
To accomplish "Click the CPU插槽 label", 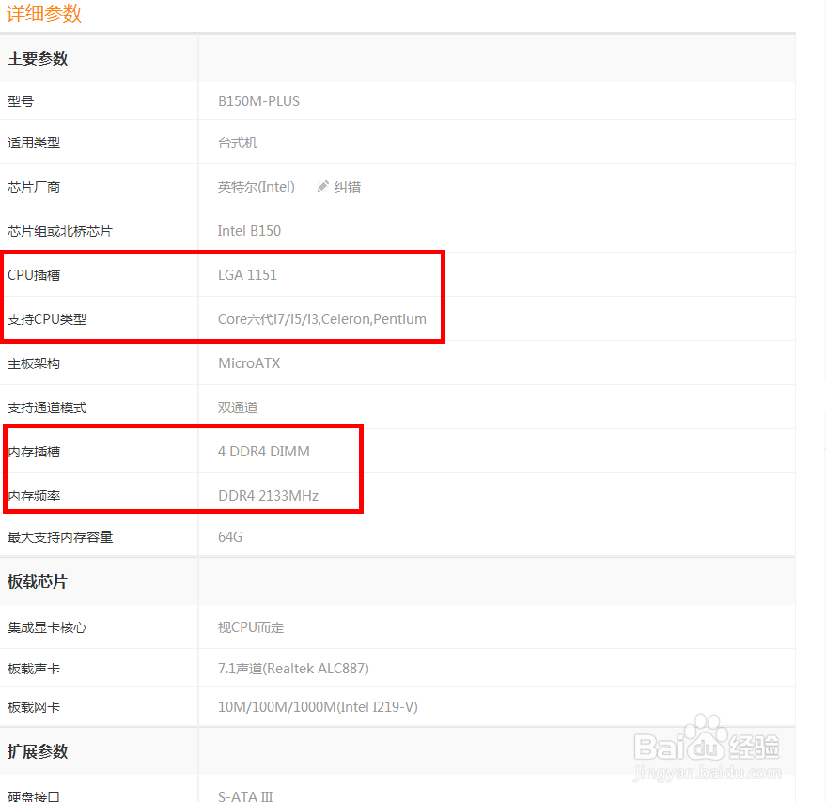I will [x=34, y=275].
